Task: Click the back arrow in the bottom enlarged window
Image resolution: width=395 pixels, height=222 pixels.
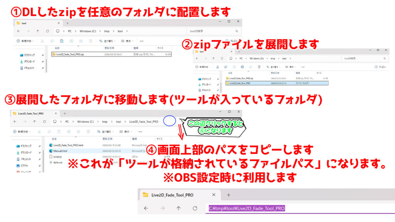Action: point(146,208)
